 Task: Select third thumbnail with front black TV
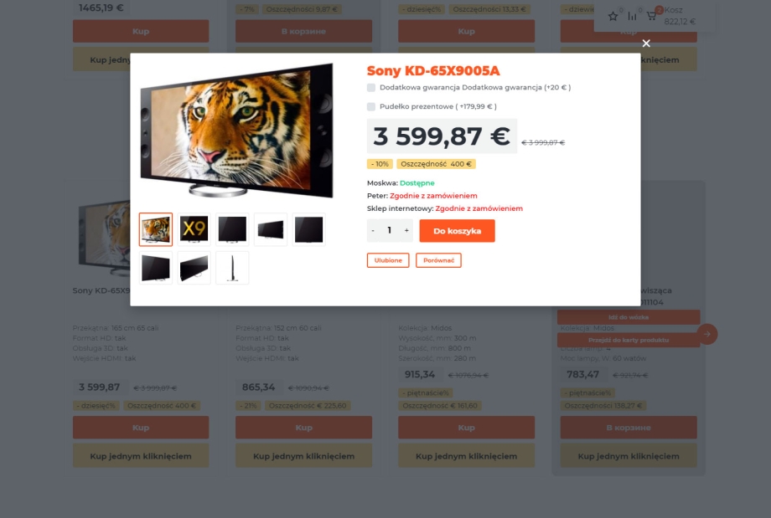click(x=232, y=229)
